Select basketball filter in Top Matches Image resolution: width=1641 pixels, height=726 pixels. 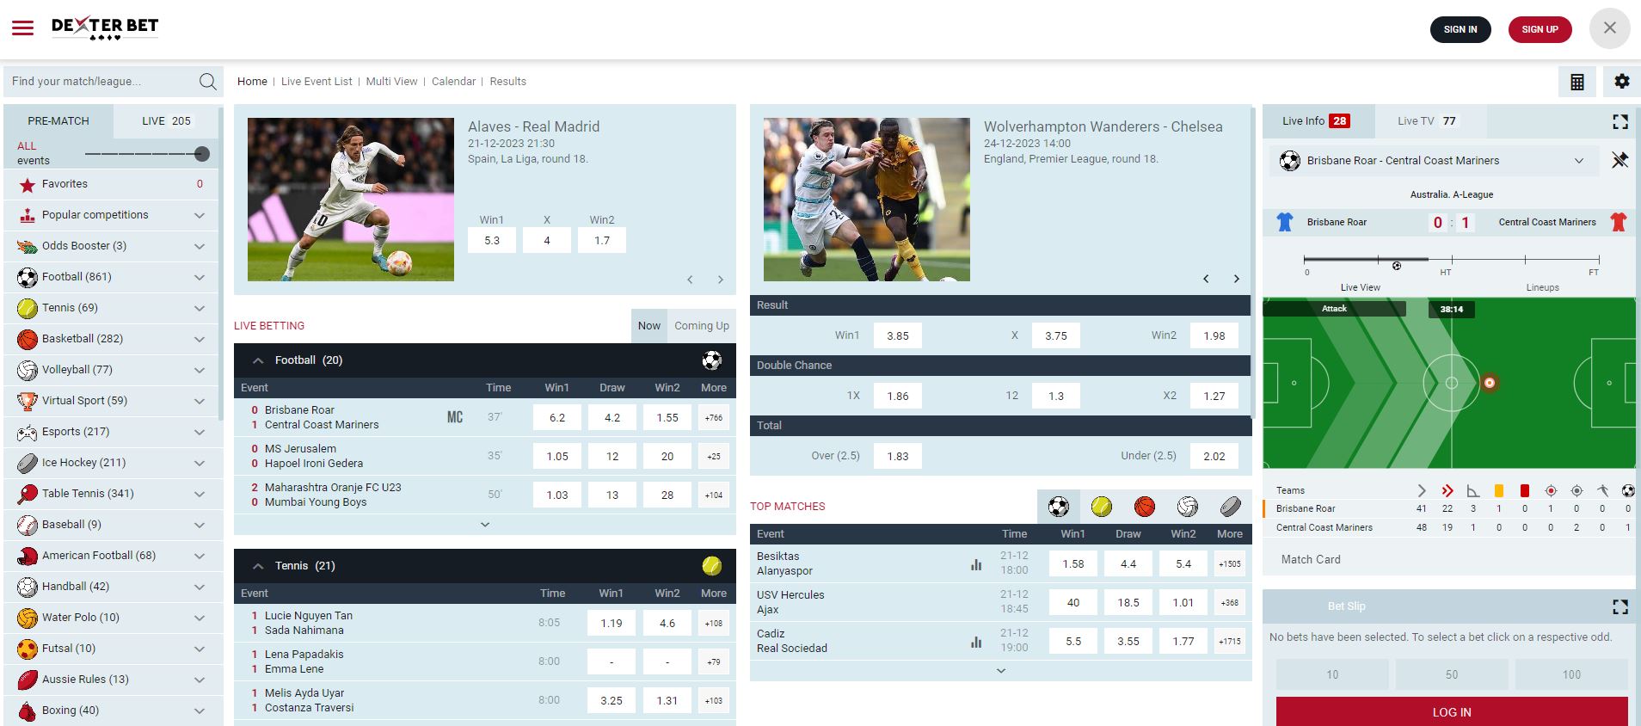(1144, 507)
